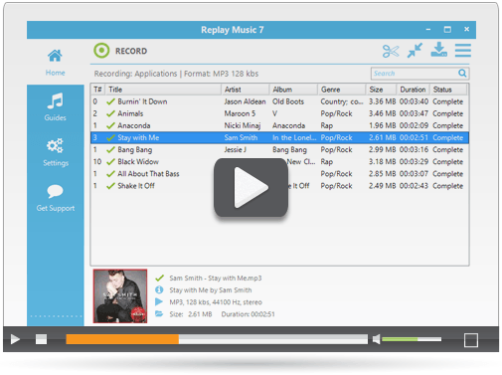Click the Jessie J artist cell

tap(236, 150)
